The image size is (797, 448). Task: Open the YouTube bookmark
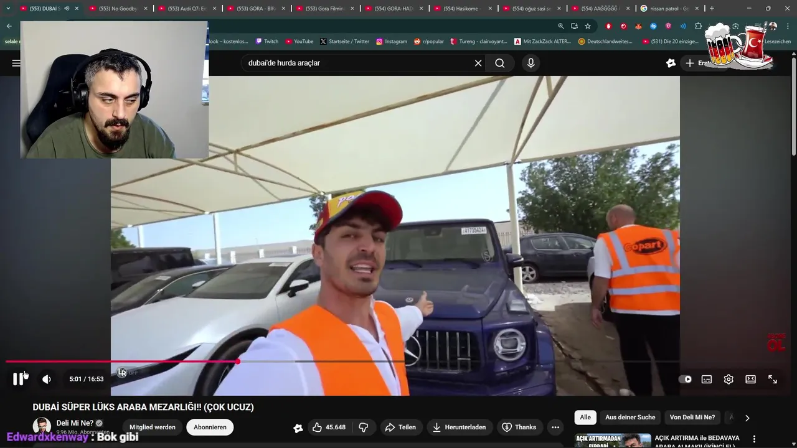pyautogui.click(x=299, y=41)
